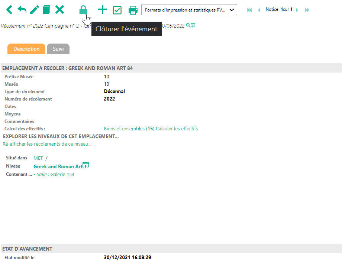This screenshot has height=267, width=342.
Task: Go to the previous notice arrow
Action: point(259,10)
